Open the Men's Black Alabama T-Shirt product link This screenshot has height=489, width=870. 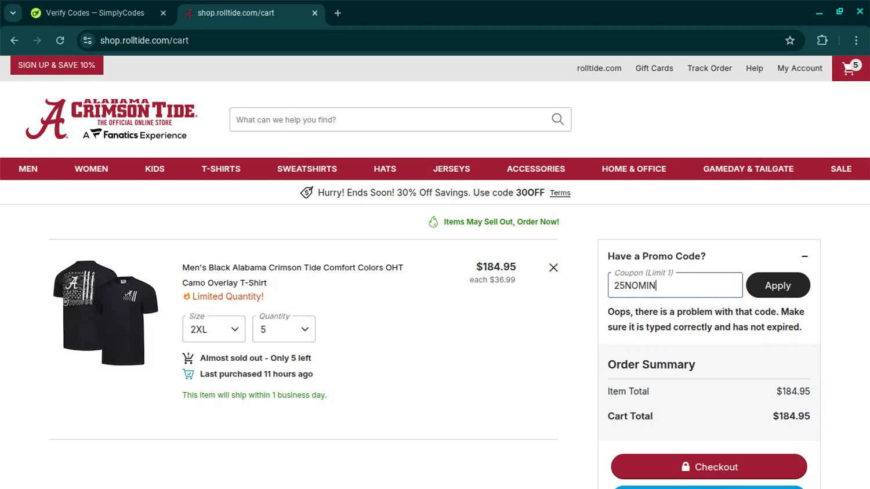[x=293, y=275]
